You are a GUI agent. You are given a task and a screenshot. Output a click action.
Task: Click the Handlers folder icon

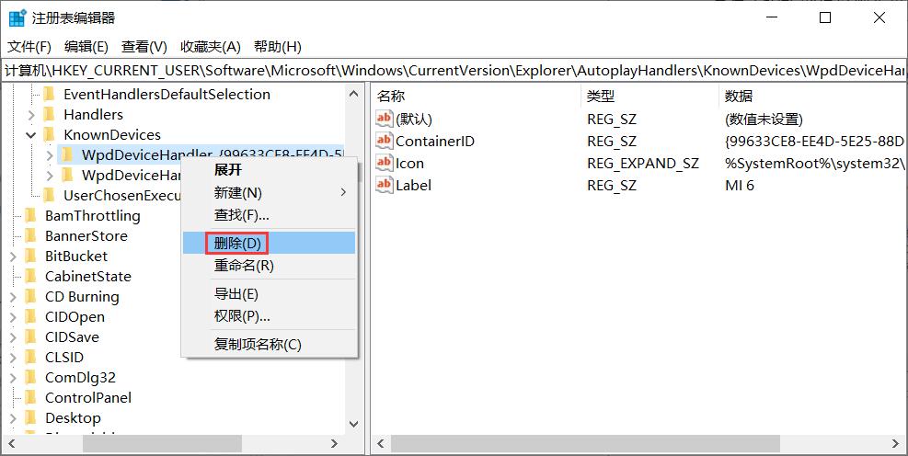click(x=51, y=115)
